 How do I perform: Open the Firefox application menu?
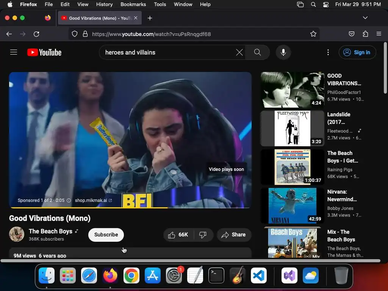pyautogui.click(x=379, y=34)
